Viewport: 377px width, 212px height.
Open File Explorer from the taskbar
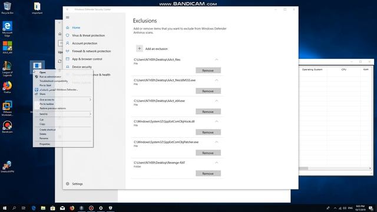43,208
